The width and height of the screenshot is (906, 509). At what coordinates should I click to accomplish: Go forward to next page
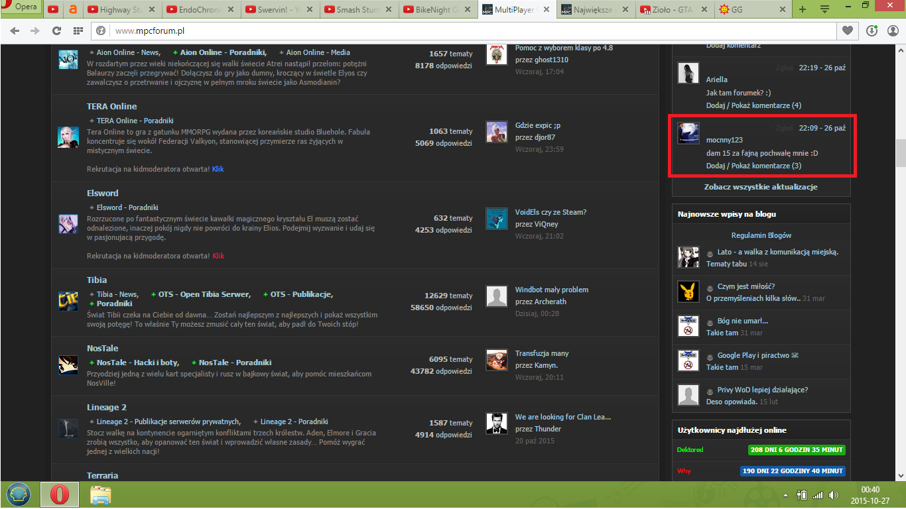click(x=34, y=31)
